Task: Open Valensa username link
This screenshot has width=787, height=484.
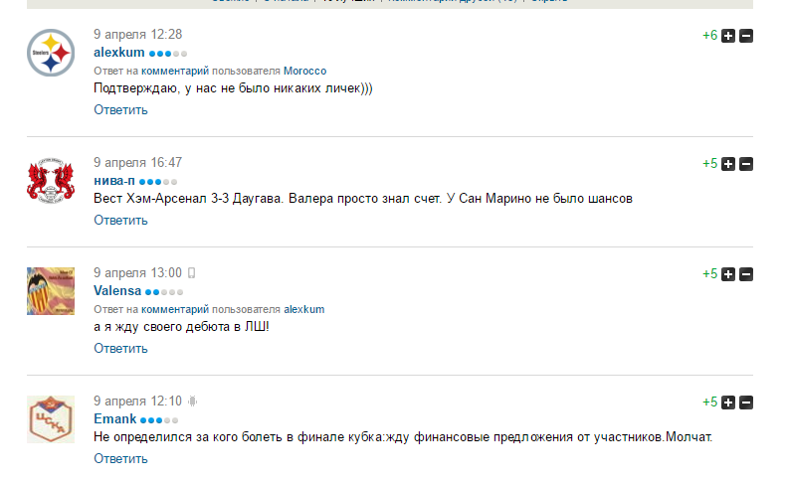Action: coord(117,291)
